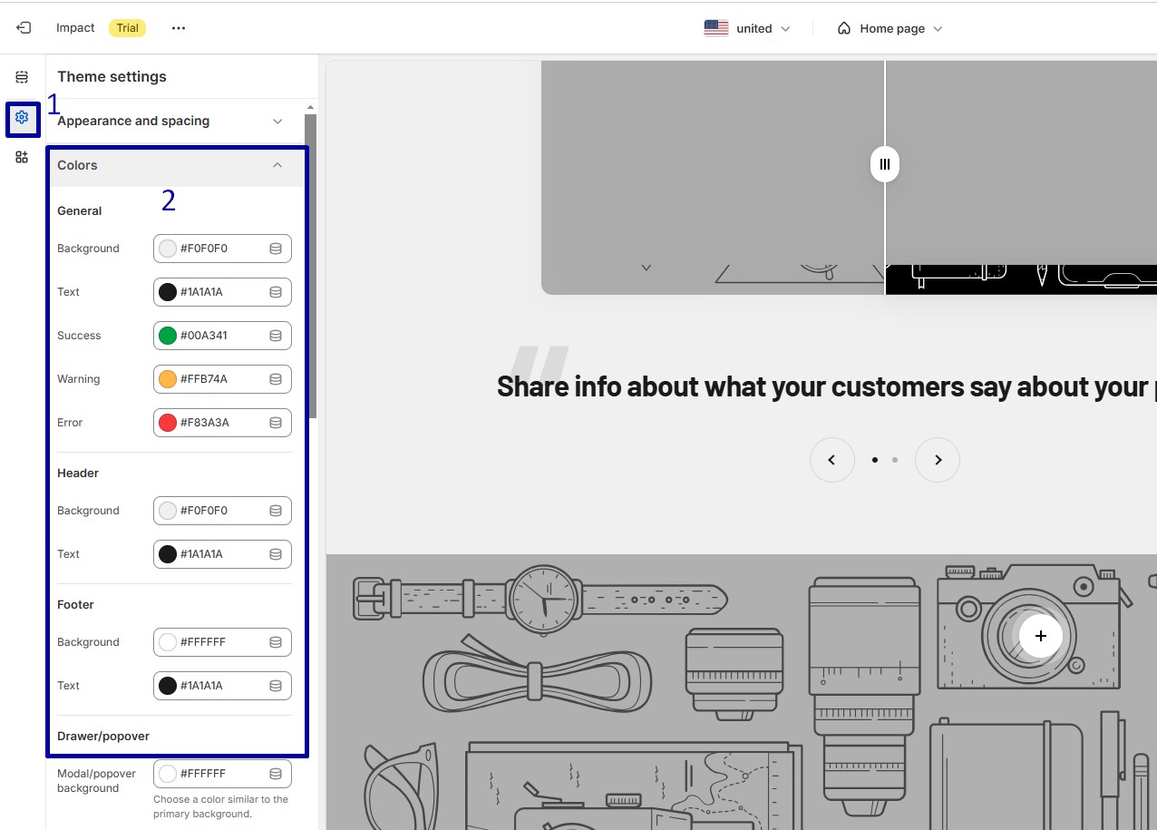Click the next arrow in the testimonial carousel
This screenshot has width=1157, height=830.
(x=938, y=460)
